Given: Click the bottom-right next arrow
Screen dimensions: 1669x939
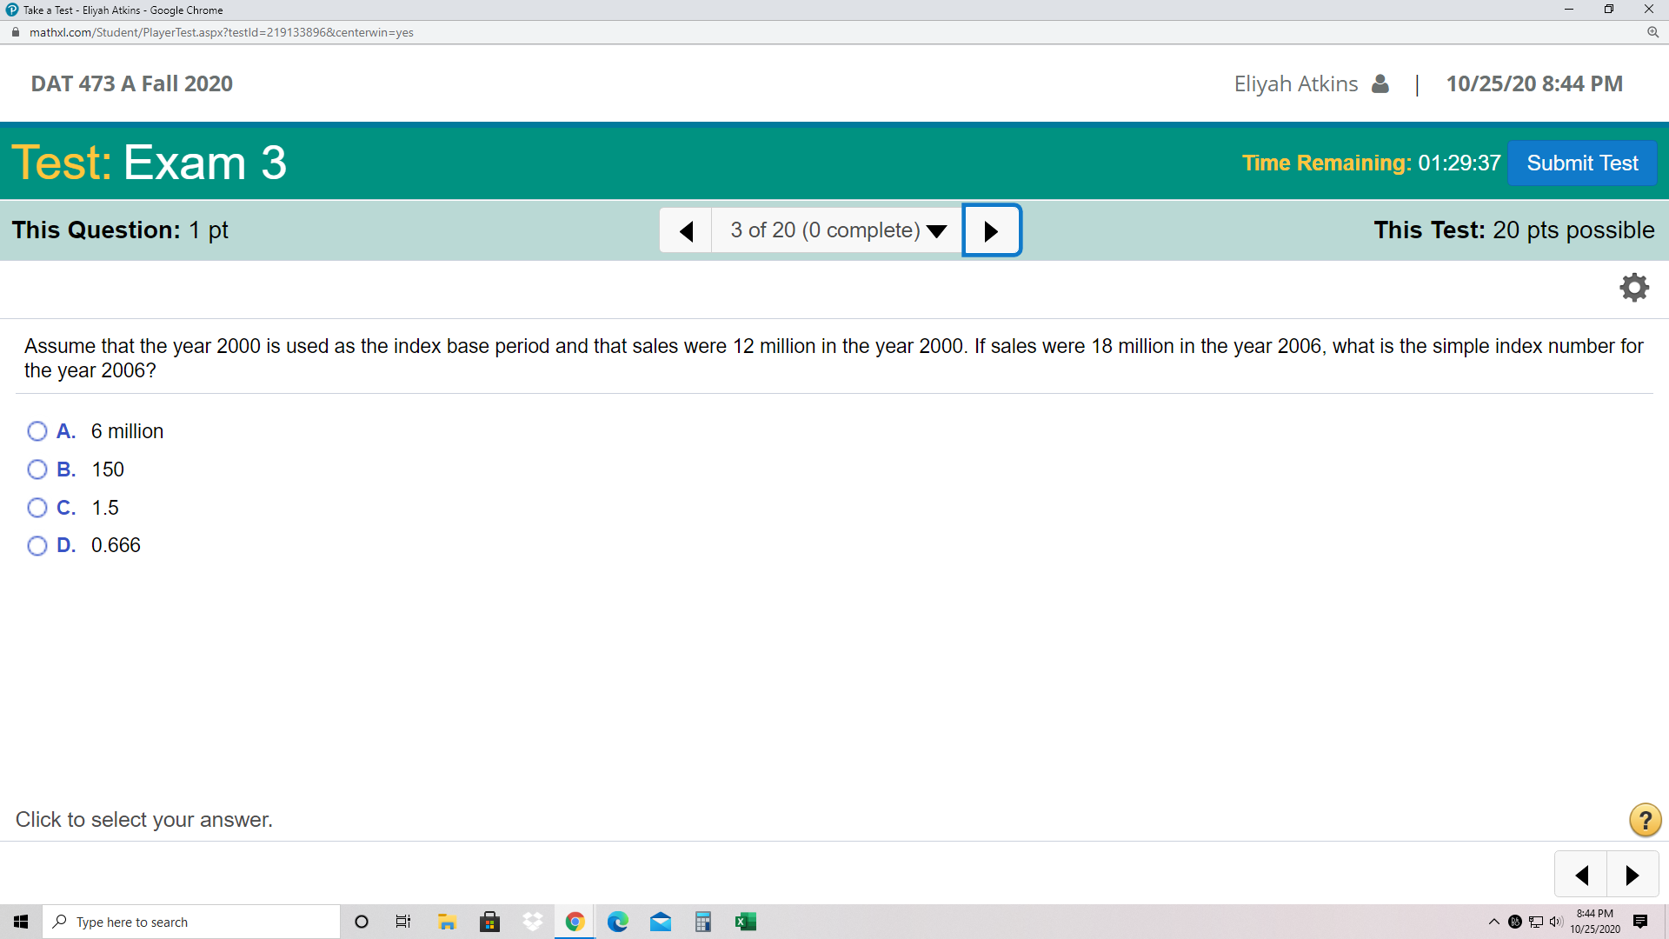Looking at the screenshot, I should [x=1632, y=875].
